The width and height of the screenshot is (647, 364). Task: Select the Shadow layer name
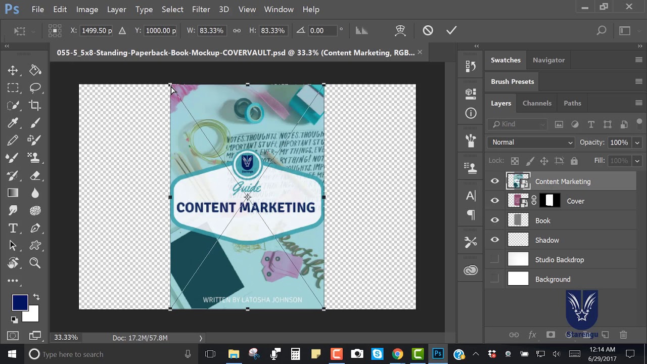point(547,240)
